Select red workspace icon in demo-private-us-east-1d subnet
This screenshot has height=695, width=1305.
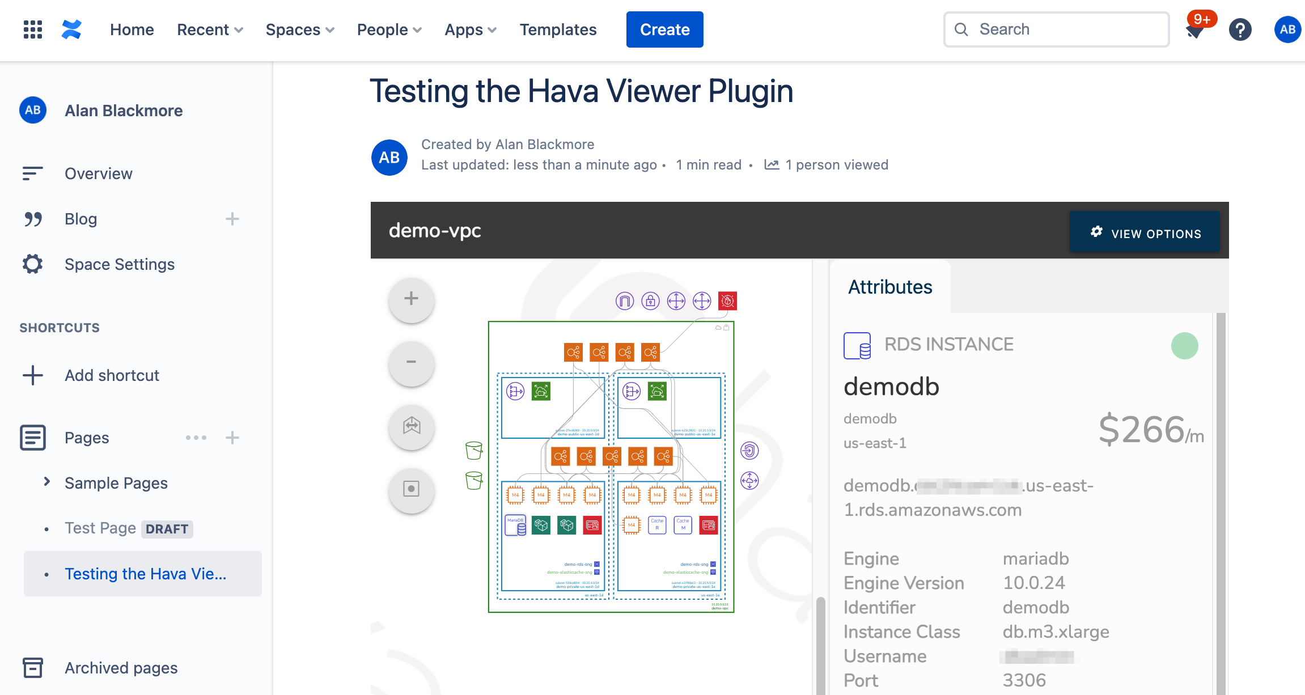pos(592,525)
